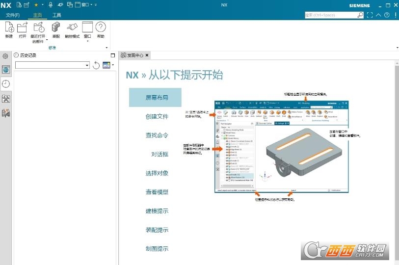The width and height of the screenshot is (399, 265).
Task: Select the 屏幕布局 tip topic
Action: tap(155, 98)
